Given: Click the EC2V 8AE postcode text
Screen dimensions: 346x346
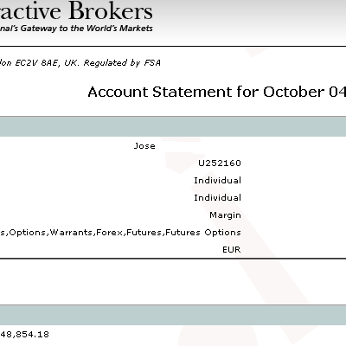Looking at the screenshot, I should click(x=37, y=63).
